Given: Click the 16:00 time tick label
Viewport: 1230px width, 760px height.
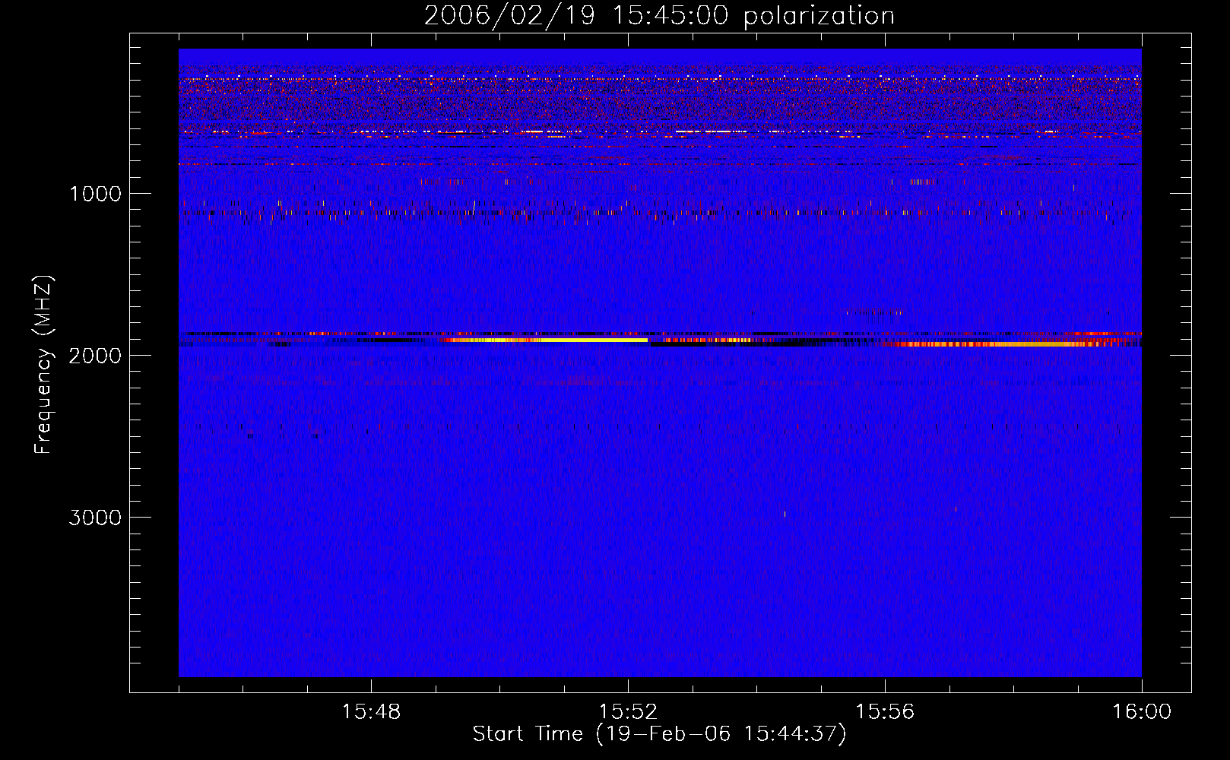Looking at the screenshot, I should pos(1142,712).
